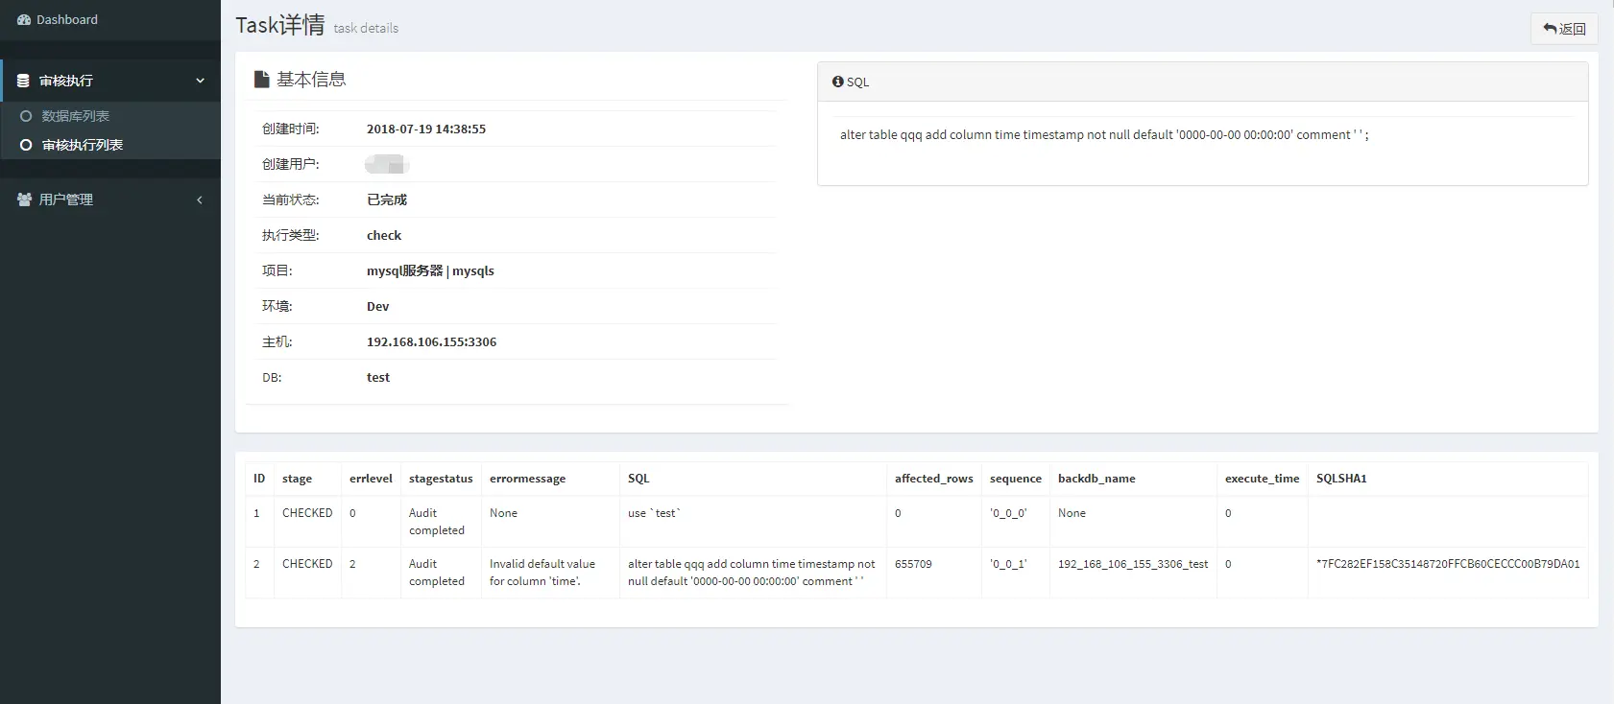Open 审核执行列表 submenu entry
The height and width of the screenshot is (704, 1614).
click(83, 146)
